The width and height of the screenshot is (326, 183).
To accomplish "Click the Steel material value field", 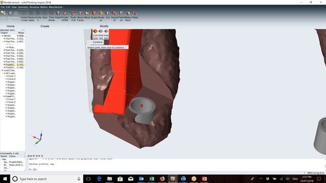I will (x=16, y=165).
